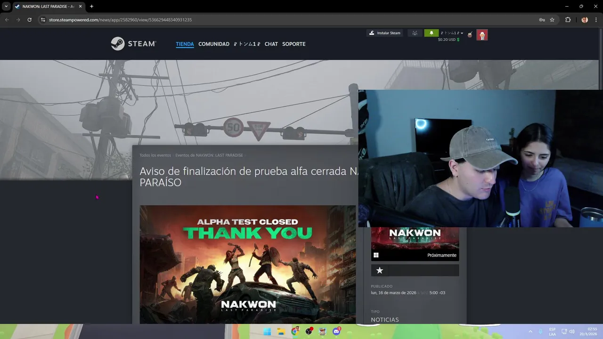
Task: Open the profile name menu in Steam navigation
Action: point(247,44)
